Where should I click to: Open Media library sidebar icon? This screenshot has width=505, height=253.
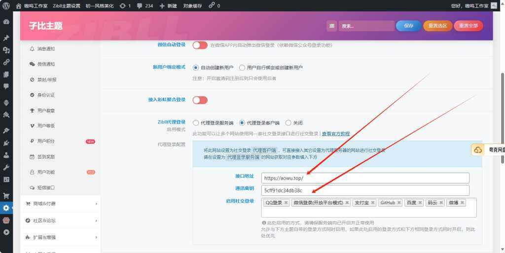6,50
